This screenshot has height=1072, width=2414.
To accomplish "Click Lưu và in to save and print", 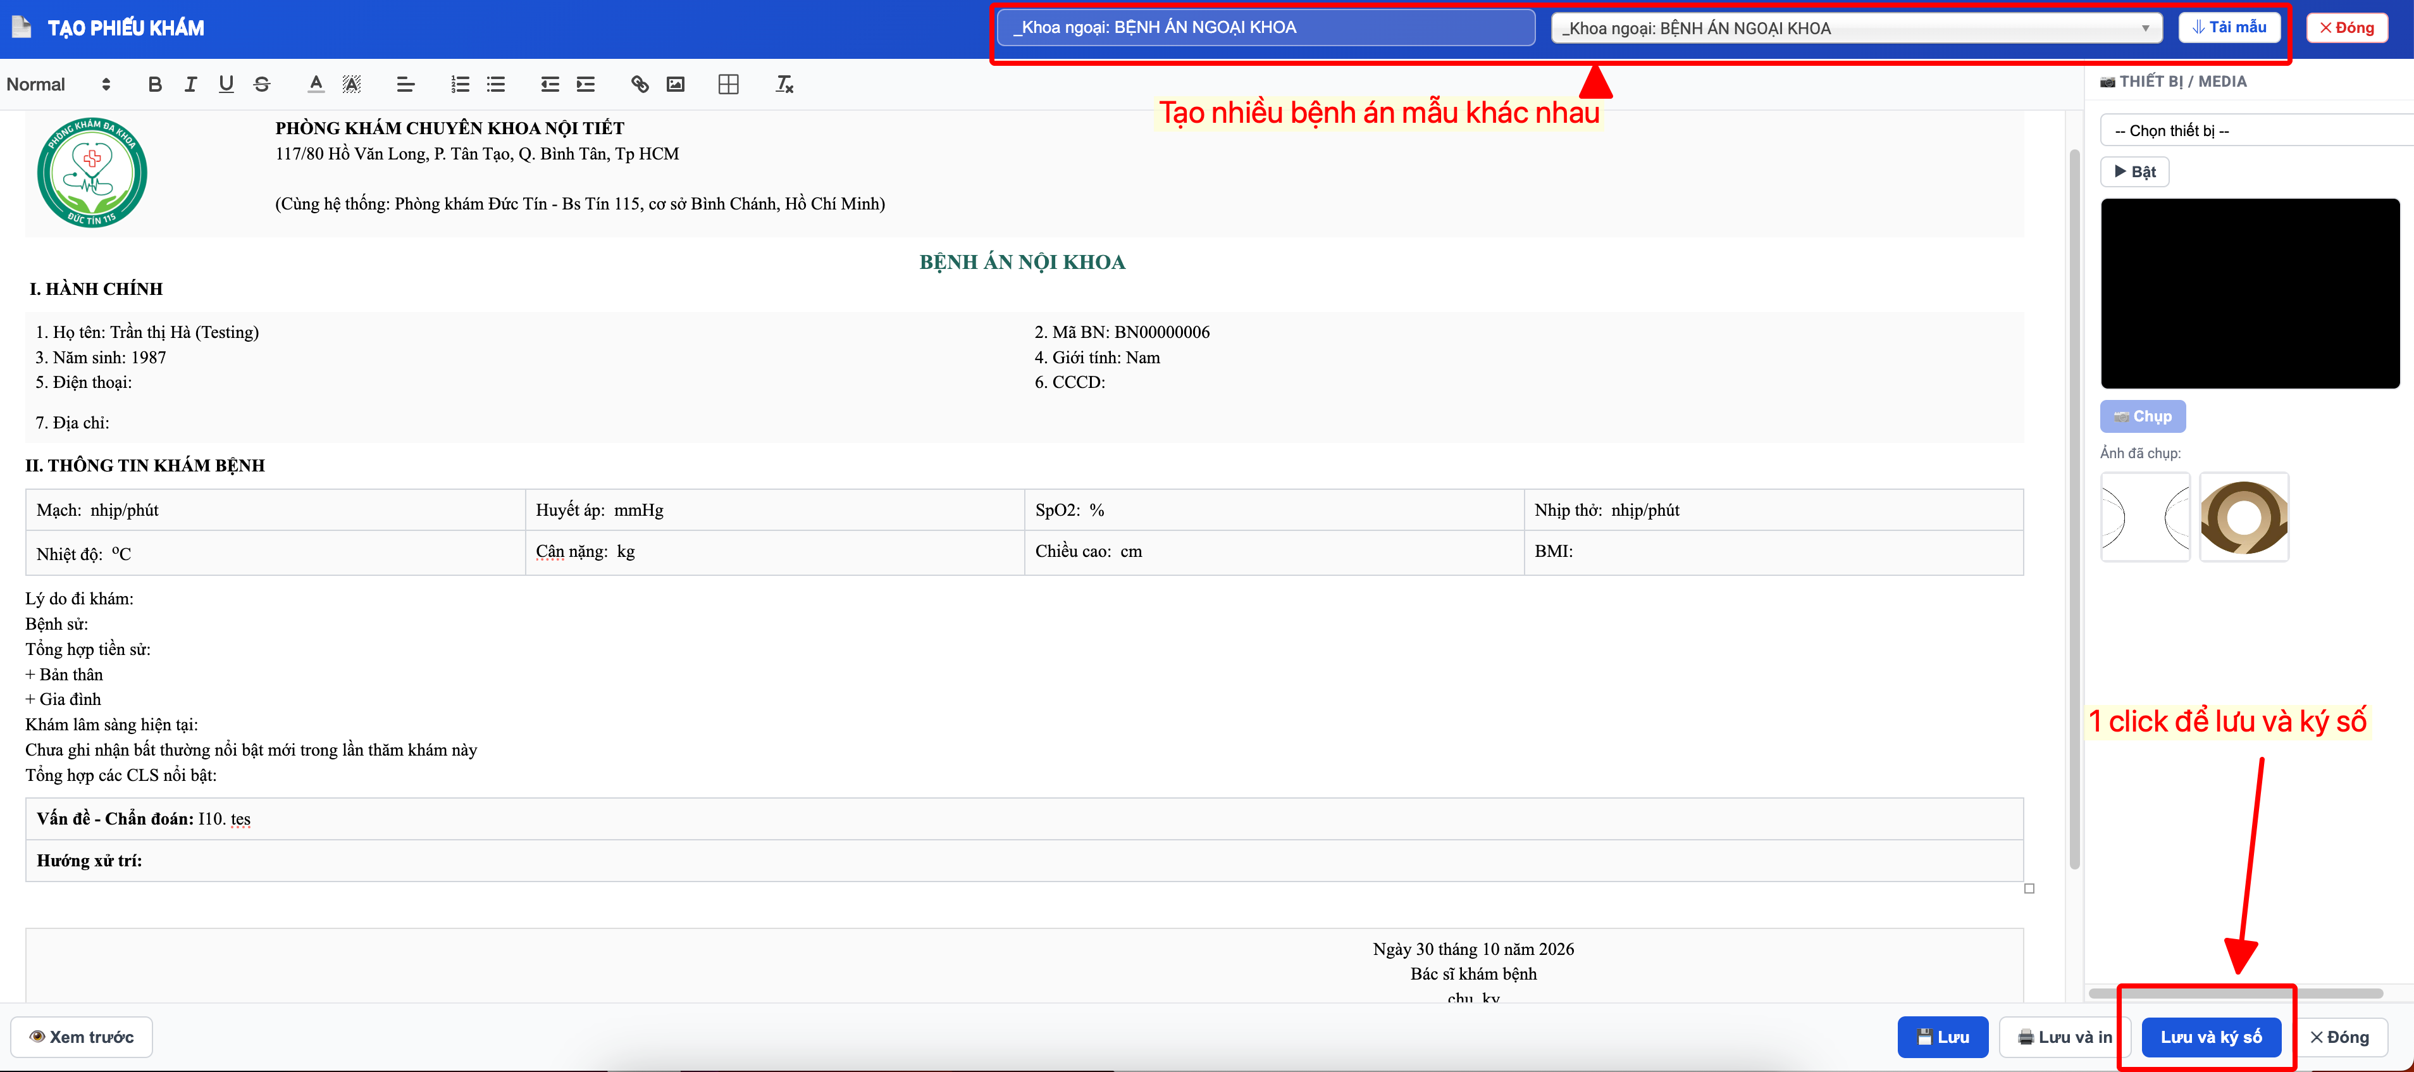I will click(x=2064, y=1037).
